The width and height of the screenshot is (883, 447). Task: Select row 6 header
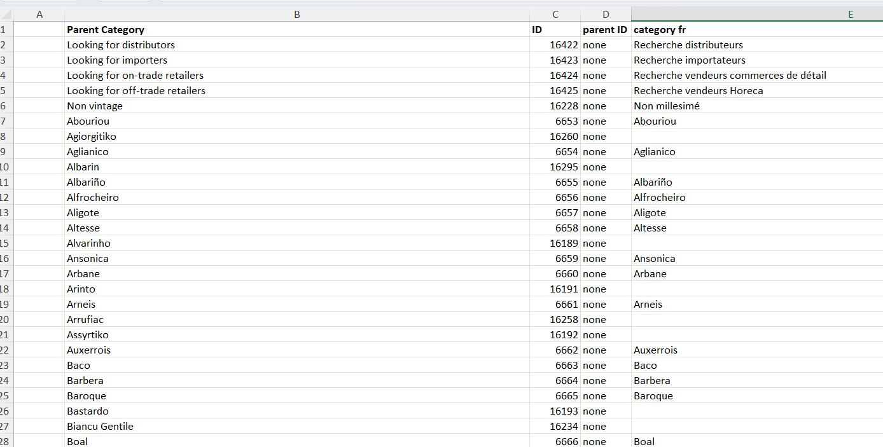[5, 106]
